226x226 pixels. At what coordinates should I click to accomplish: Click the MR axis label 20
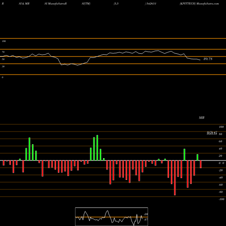click(x=221, y=156)
